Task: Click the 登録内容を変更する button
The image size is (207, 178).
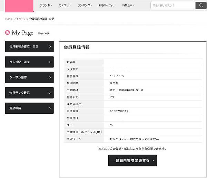Action: pyautogui.click(x=132, y=160)
